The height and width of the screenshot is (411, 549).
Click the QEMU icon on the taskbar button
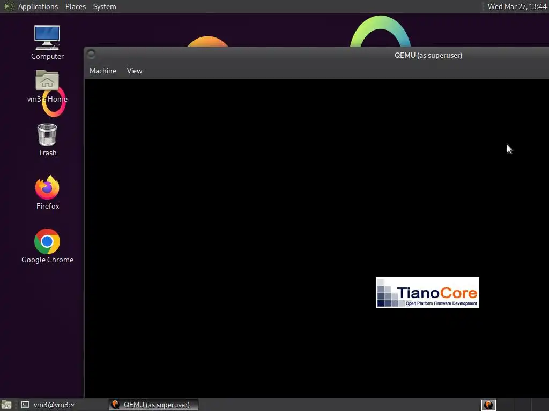pos(115,405)
